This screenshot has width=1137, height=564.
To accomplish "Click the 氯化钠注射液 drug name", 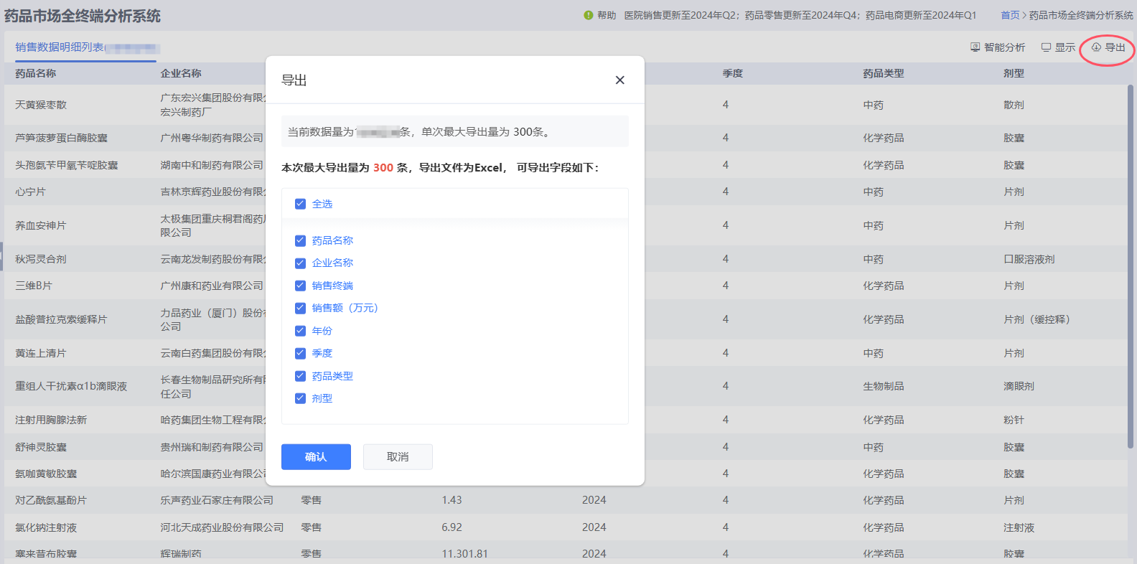I will (46, 527).
